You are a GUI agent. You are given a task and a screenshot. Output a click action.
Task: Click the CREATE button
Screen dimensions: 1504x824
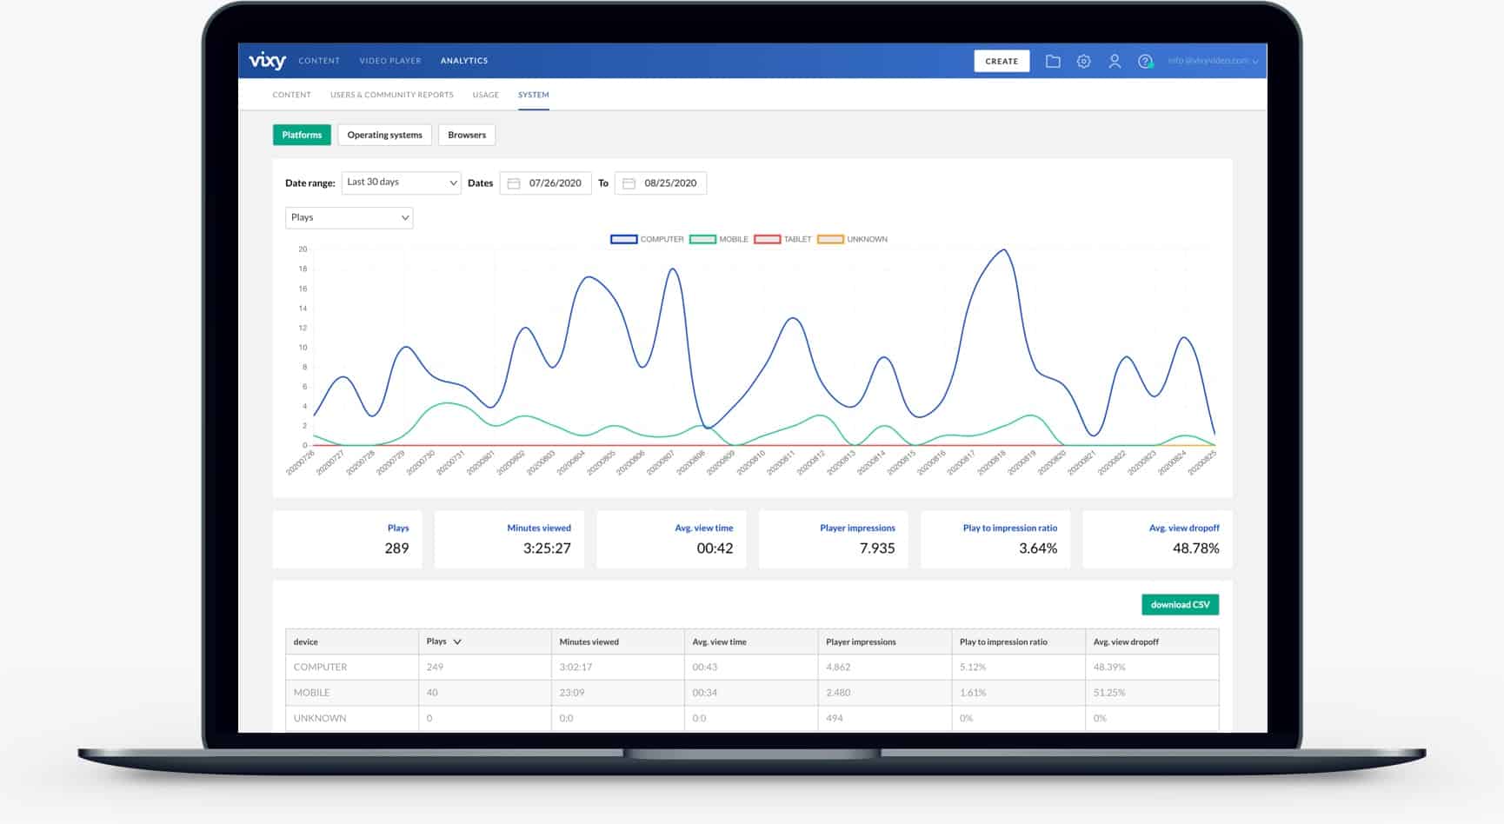click(1002, 61)
